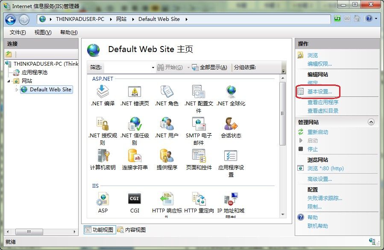Collapse the 网站 tree node
This screenshot has width=384, height=250.
[9, 81]
